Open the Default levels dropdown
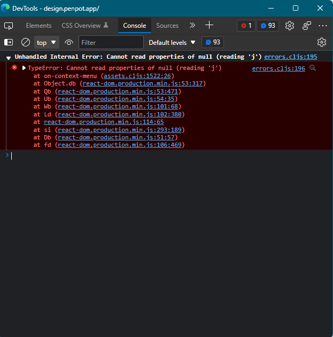 pos(172,43)
